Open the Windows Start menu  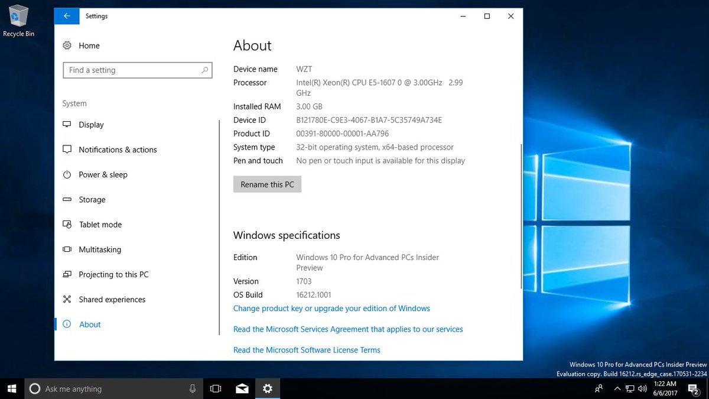coord(12,388)
